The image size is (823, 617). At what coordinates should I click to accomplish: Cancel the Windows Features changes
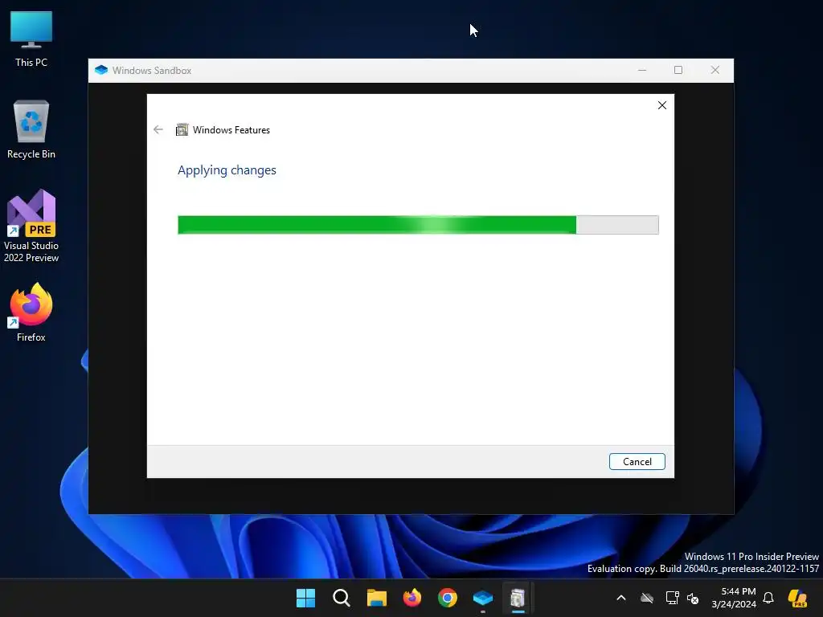[637, 462]
